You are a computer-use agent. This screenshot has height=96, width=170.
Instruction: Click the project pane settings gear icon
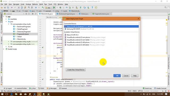tap(33, 14)
